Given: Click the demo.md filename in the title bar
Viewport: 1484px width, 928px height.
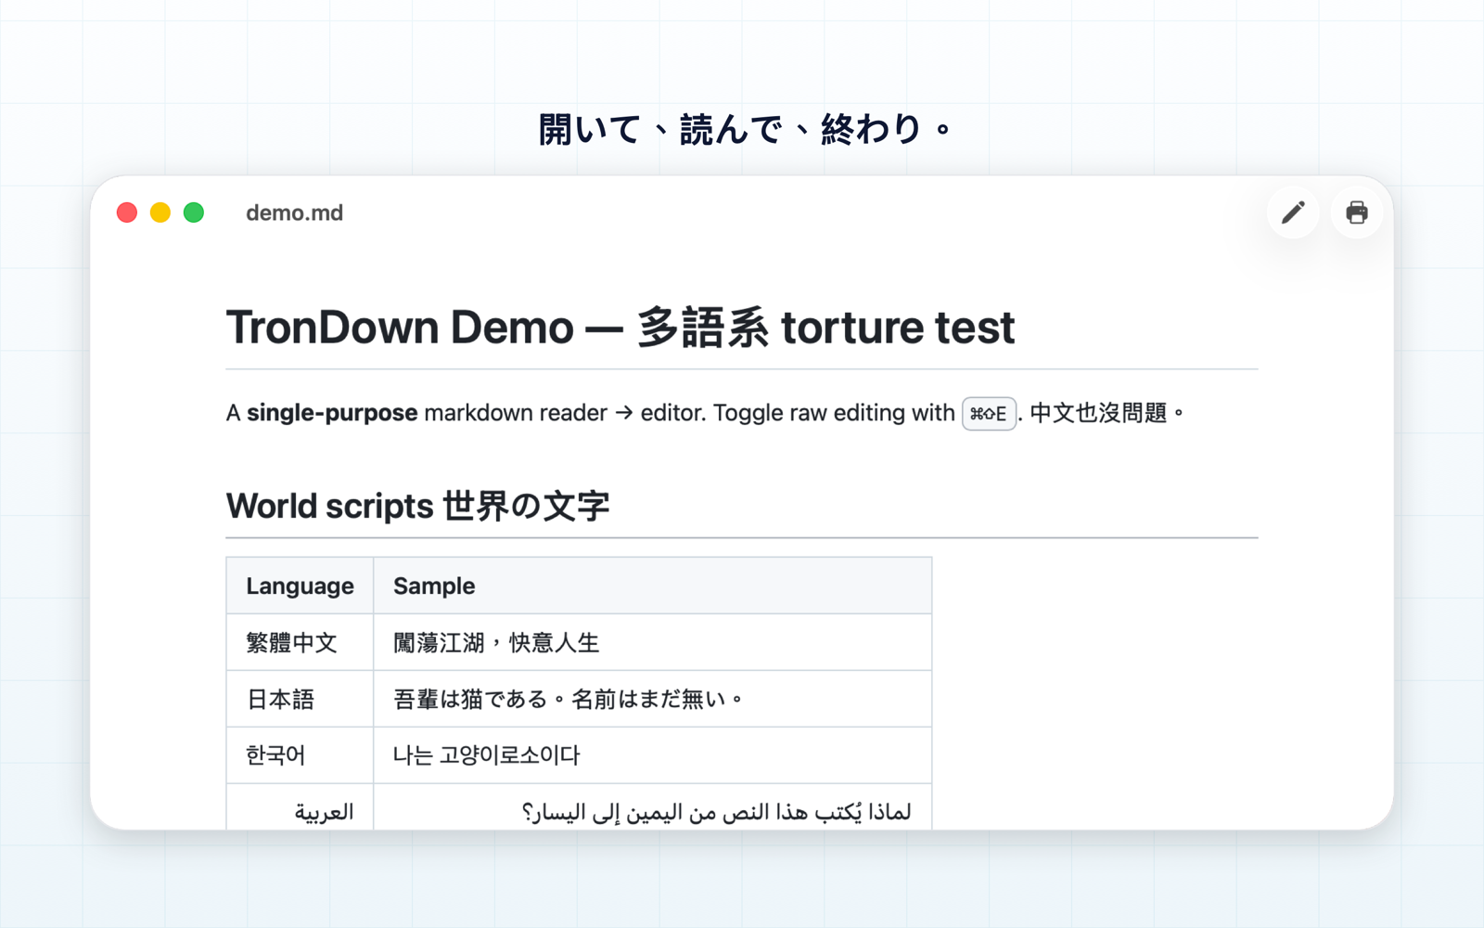Looking at the screenshot, I should click(x=294, y=213).
